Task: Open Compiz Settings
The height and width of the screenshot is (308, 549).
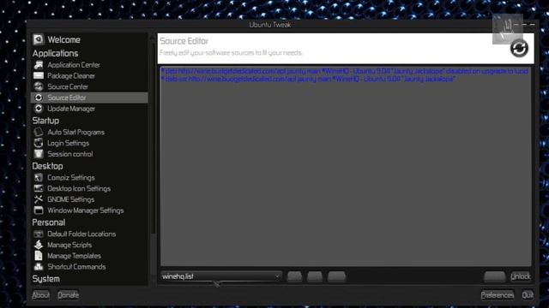Action: tap(70, 178)
